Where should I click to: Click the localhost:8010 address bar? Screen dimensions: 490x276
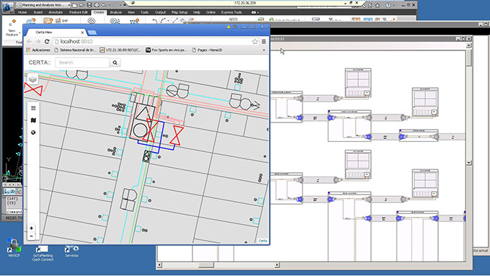coord(156,42)
